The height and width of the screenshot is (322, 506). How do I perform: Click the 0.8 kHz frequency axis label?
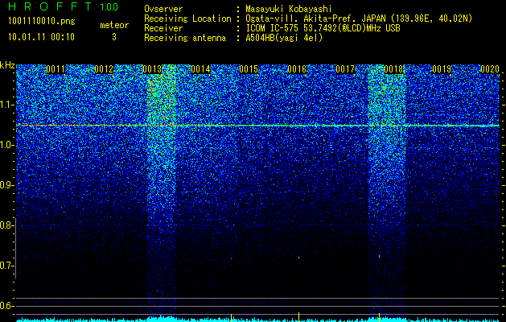(x=6, y=225)
